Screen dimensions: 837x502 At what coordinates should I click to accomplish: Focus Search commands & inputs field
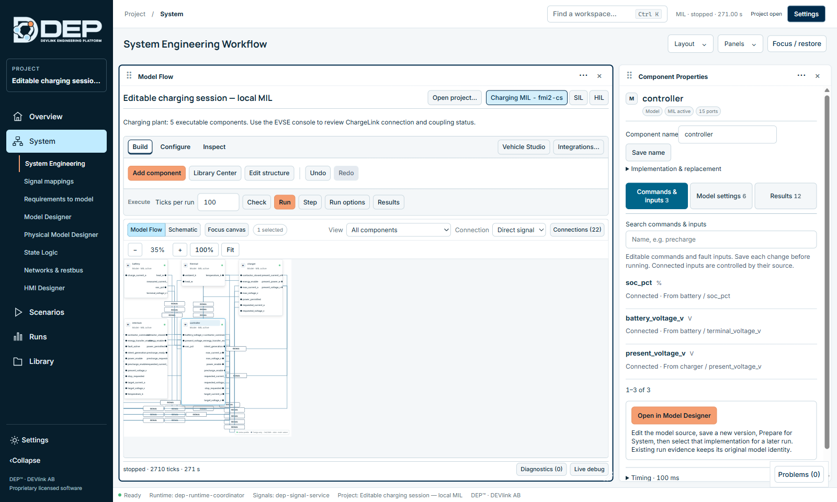[721, 239]
